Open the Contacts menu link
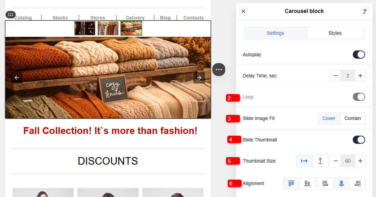 [193, 18]
